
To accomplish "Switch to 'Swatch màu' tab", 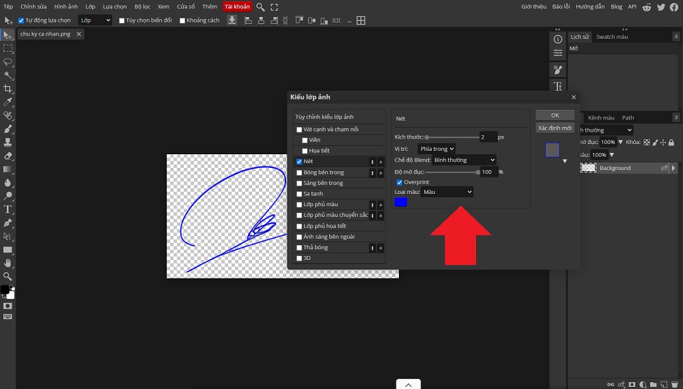I will pos(612,37).
